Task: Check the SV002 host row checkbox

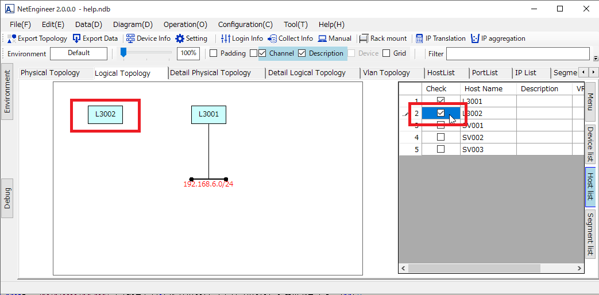Action: click(440, 138)
